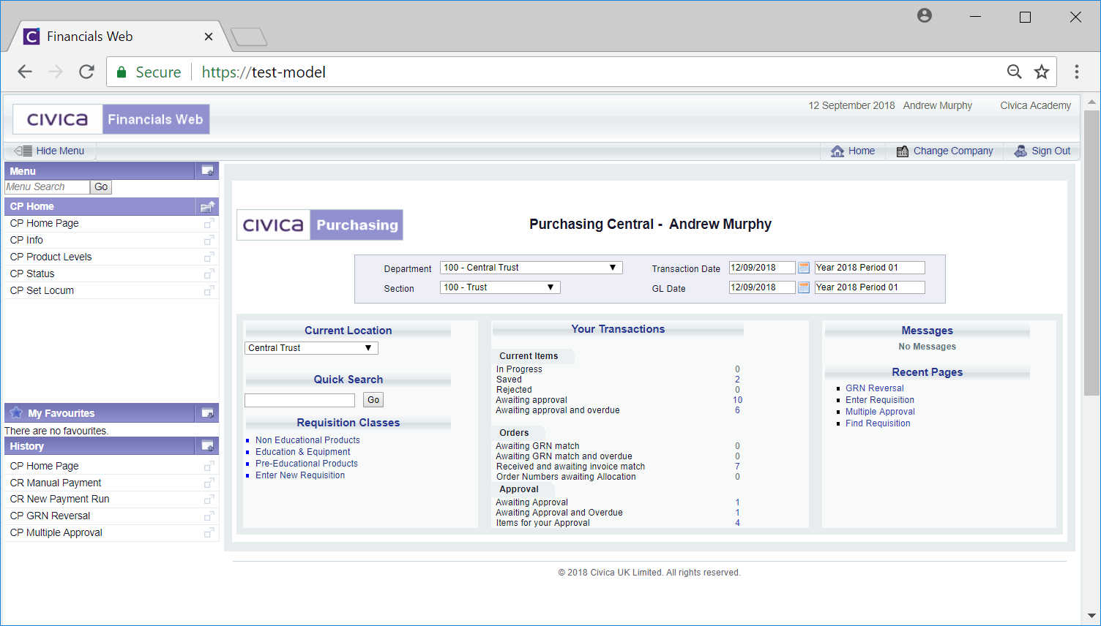Open the Chrome three-dot menu
The height and width of the screenshot is (626, 1101).
(x=1076, y=72)
